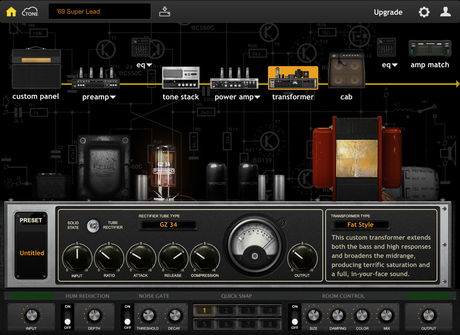Screen dimensions: 460x335
Task: Open the amp match module icon
Action: tap(429, 49)
